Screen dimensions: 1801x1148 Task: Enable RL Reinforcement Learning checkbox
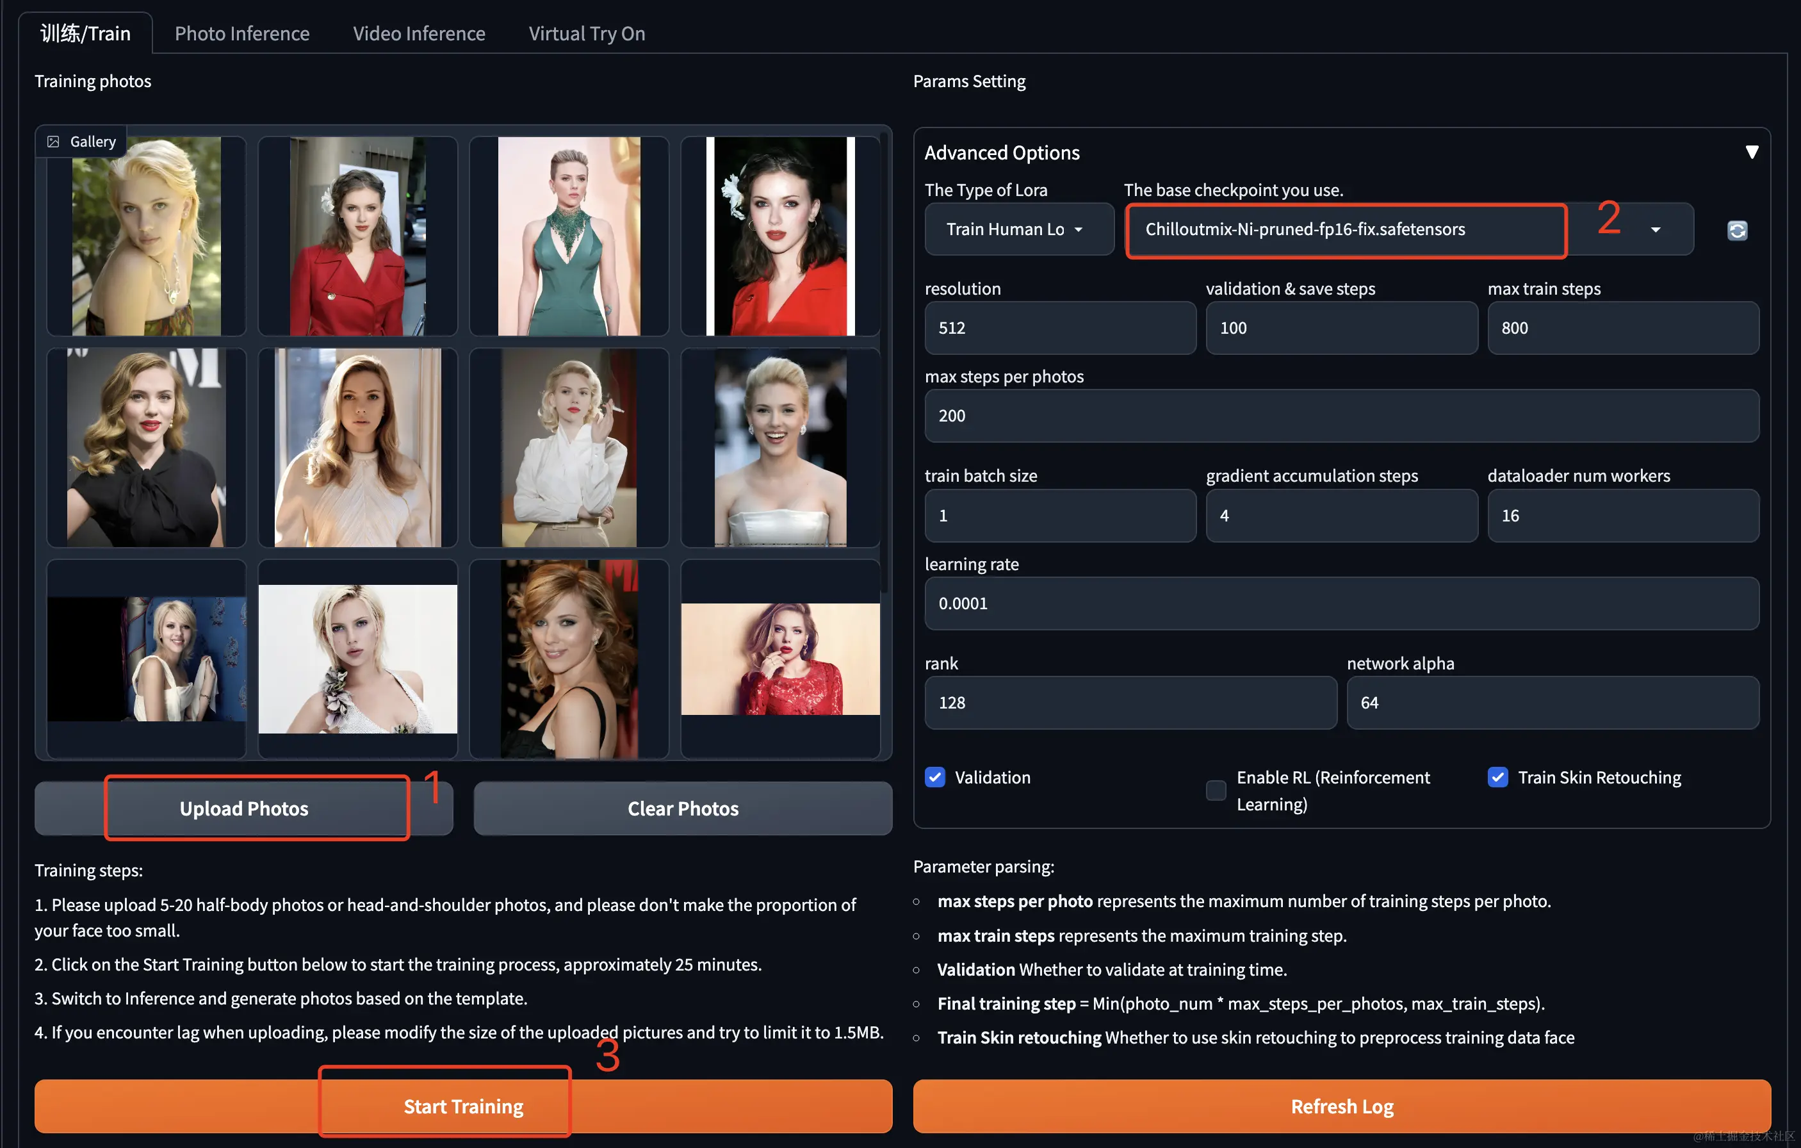(1216, 790)
